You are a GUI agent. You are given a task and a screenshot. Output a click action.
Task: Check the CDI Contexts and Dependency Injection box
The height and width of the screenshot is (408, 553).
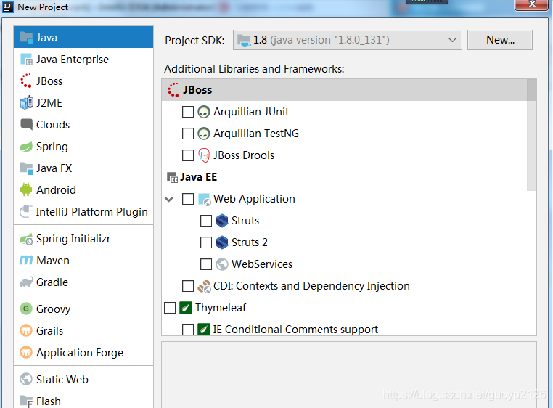[188, 286]
